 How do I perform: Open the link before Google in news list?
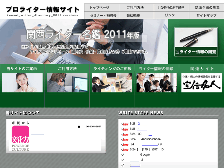(x=133, y=155)
